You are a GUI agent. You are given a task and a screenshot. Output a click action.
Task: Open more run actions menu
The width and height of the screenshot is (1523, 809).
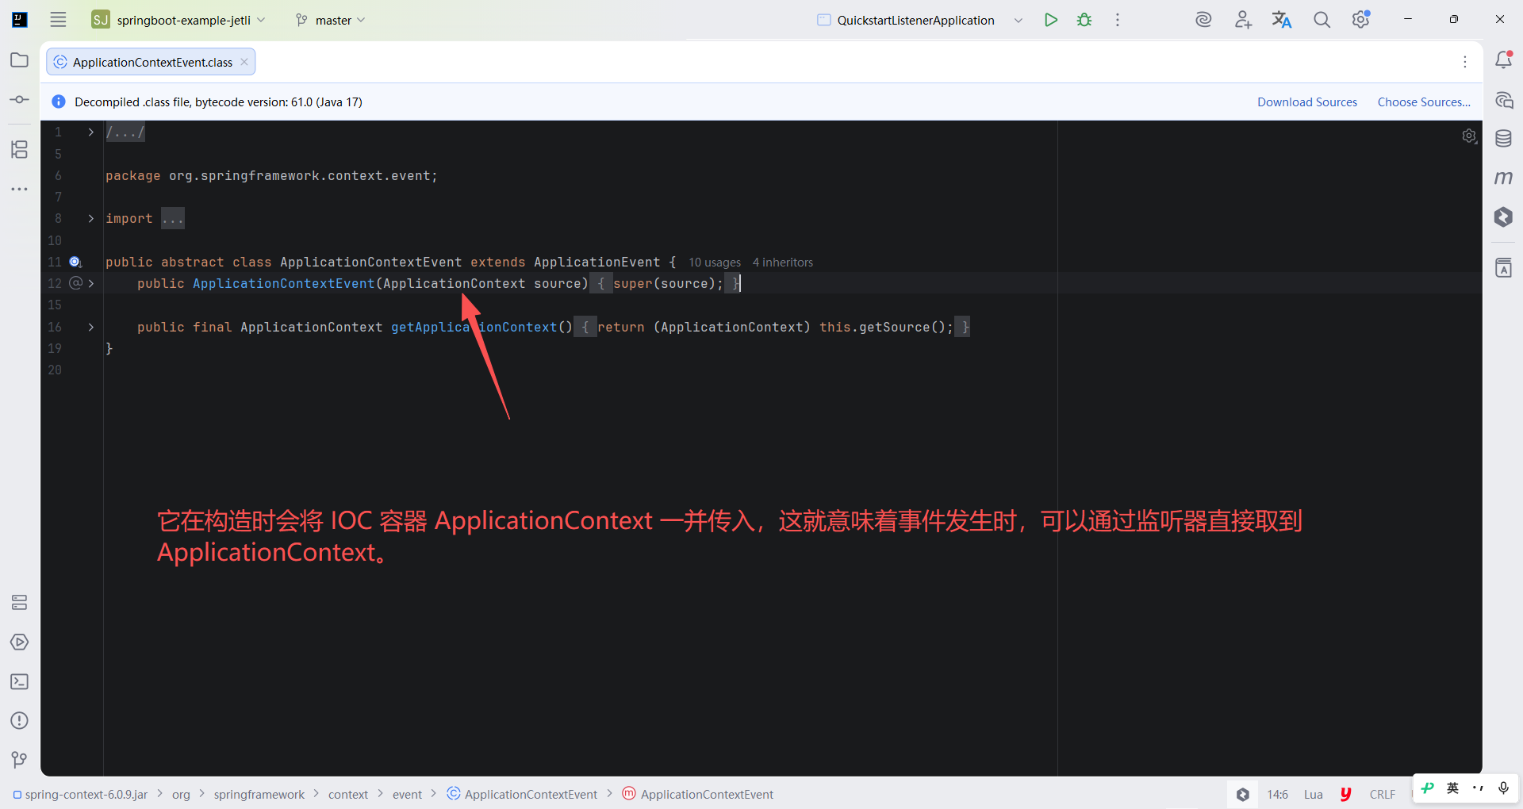click(x=1118, y=20)
